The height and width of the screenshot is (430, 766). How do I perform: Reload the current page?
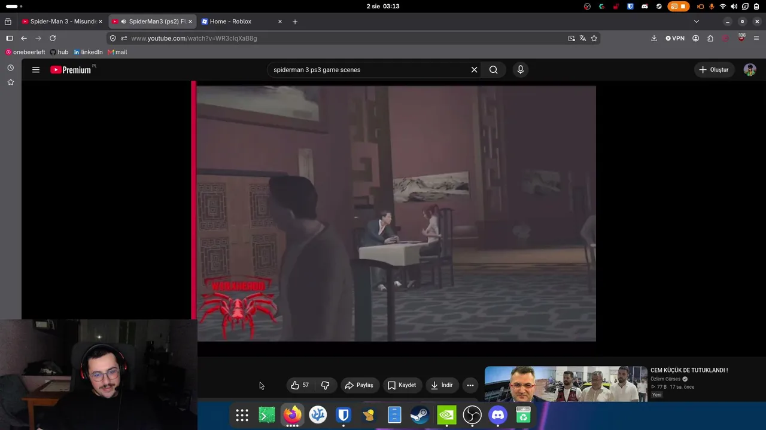53,38
